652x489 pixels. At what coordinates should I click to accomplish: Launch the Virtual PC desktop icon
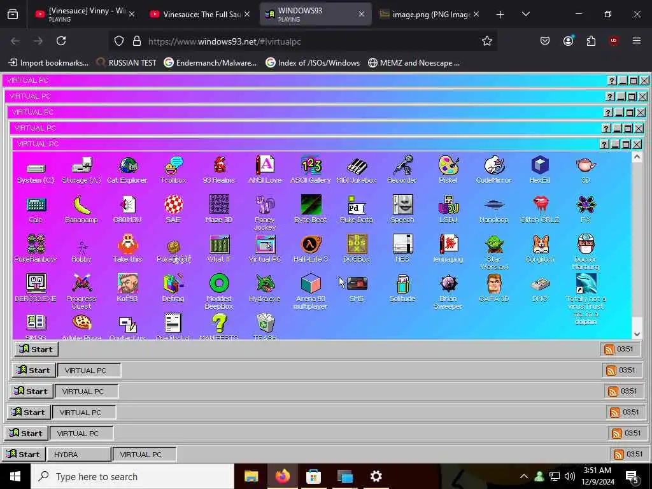coord(265,249)
